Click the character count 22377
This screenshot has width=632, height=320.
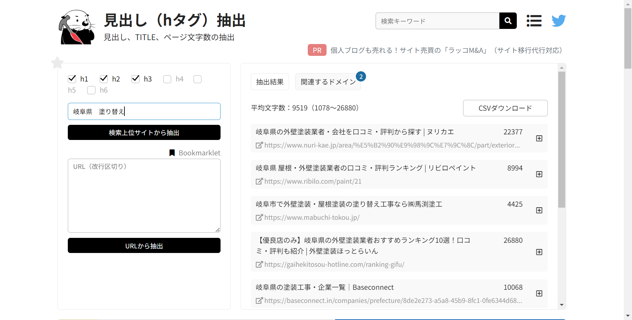pos(513,132)
